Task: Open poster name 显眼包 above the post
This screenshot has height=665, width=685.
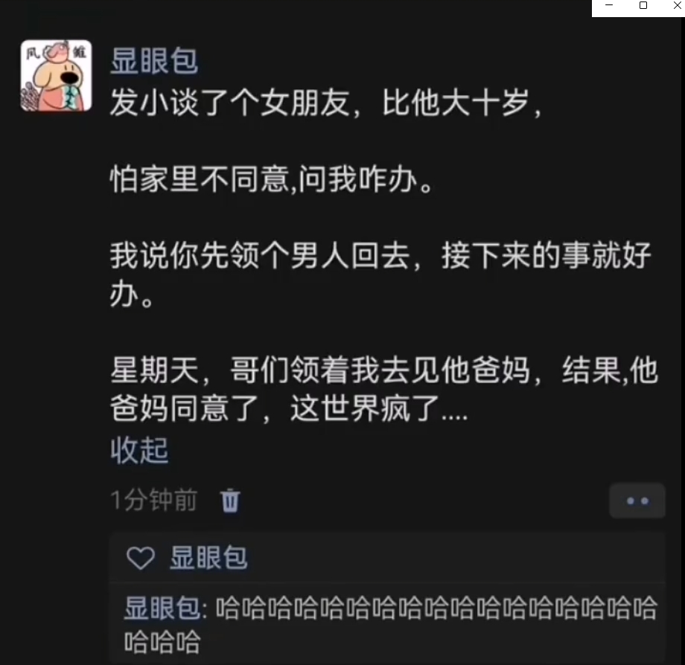Action: pos(154,61)
